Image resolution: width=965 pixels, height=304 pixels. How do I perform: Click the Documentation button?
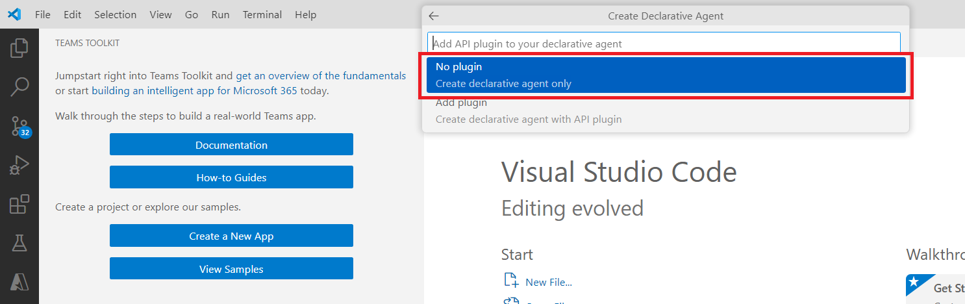coord(231,145)
